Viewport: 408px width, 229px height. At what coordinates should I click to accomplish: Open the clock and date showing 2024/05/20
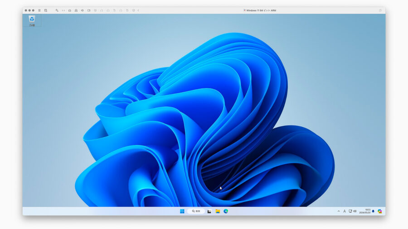[x=364, y=211]
